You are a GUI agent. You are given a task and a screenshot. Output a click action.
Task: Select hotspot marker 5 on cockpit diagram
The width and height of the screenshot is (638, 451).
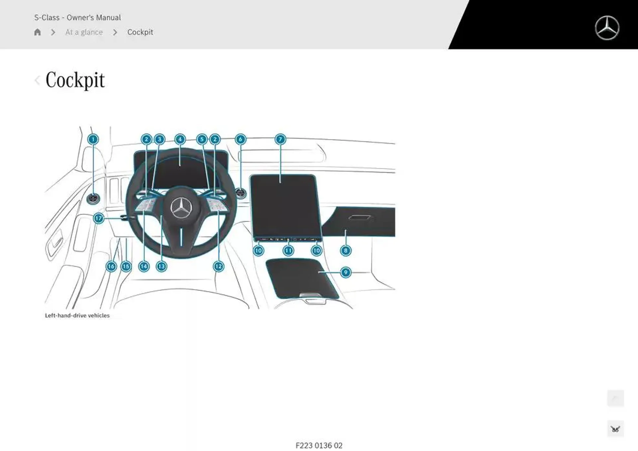pyautogui.click(x=202, y=139)
